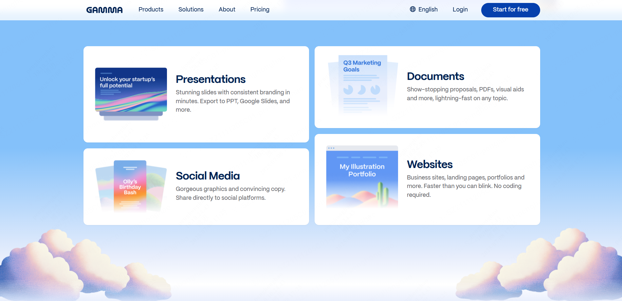Click the globe language icon

point(413,9)
